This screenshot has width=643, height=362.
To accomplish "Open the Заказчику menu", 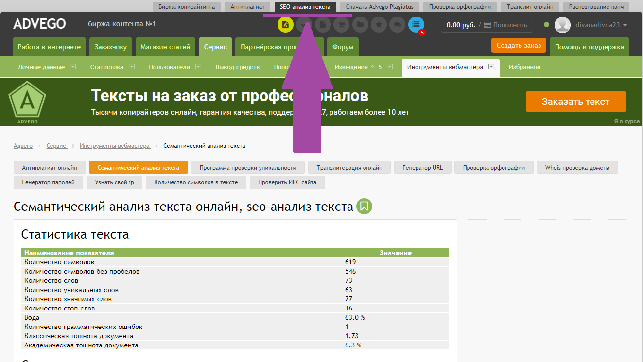I will 111,47.
